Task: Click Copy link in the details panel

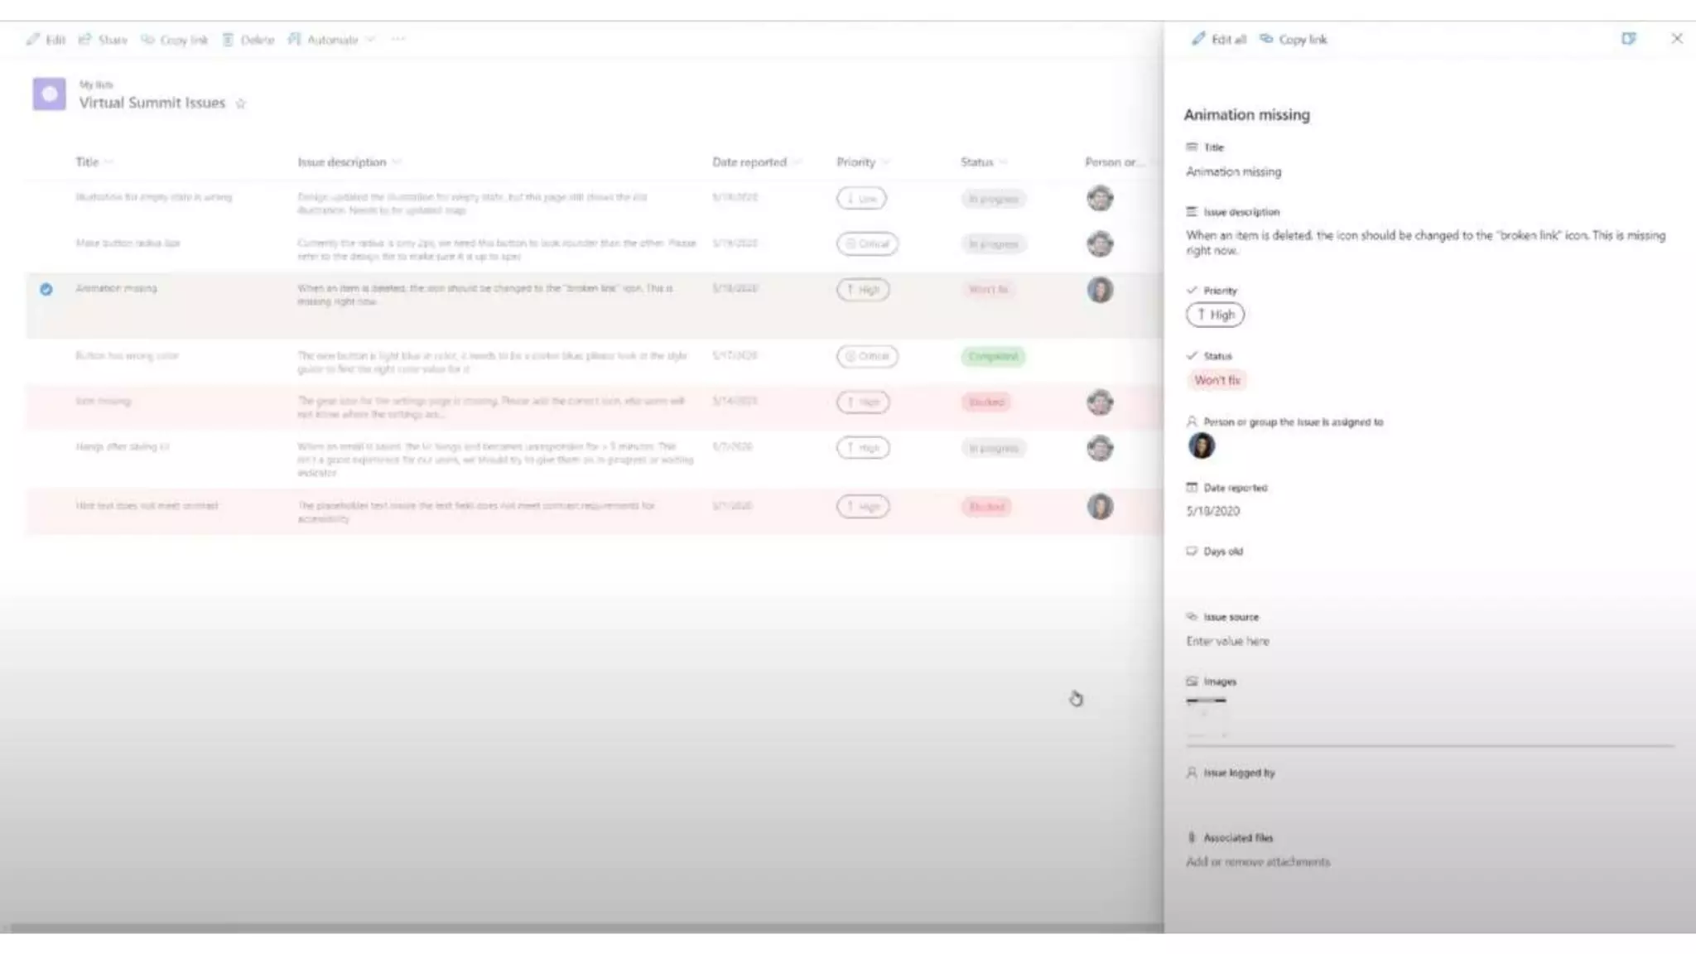Action: point(1294,39)
